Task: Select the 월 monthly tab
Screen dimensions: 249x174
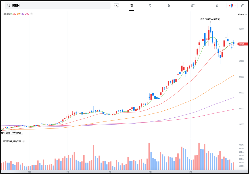Action: tap(169, 5)
